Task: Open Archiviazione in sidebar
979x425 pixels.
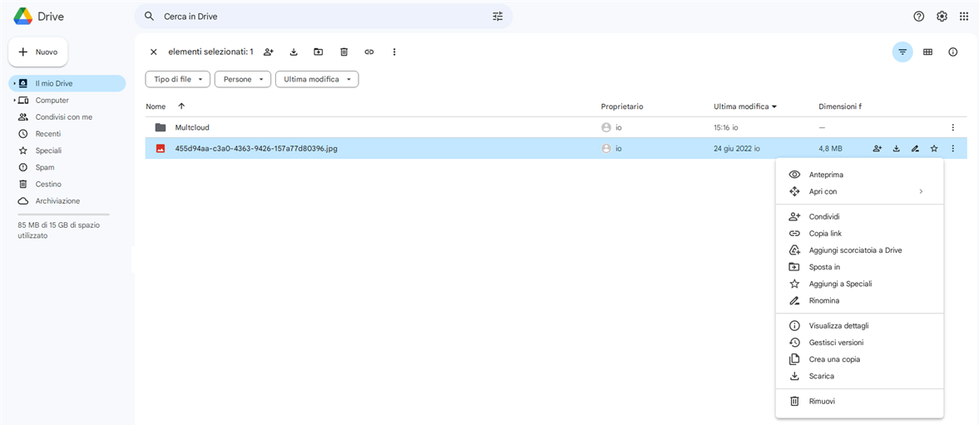Action: (x=57, y=201)
